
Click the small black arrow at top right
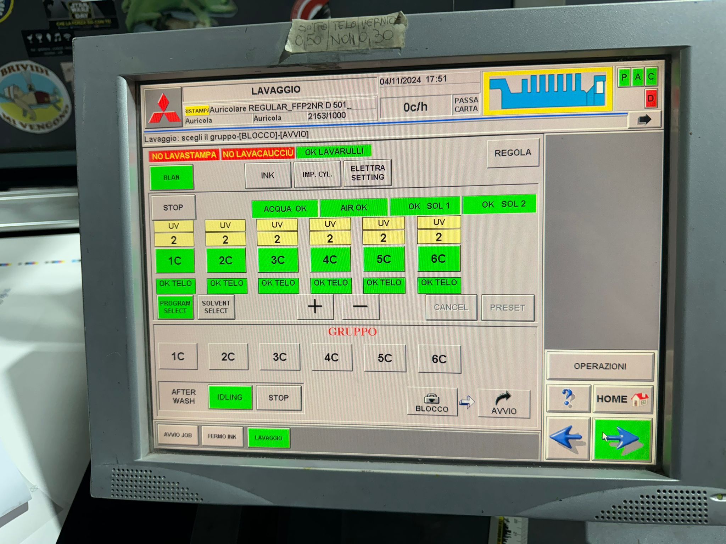[644, 120]
